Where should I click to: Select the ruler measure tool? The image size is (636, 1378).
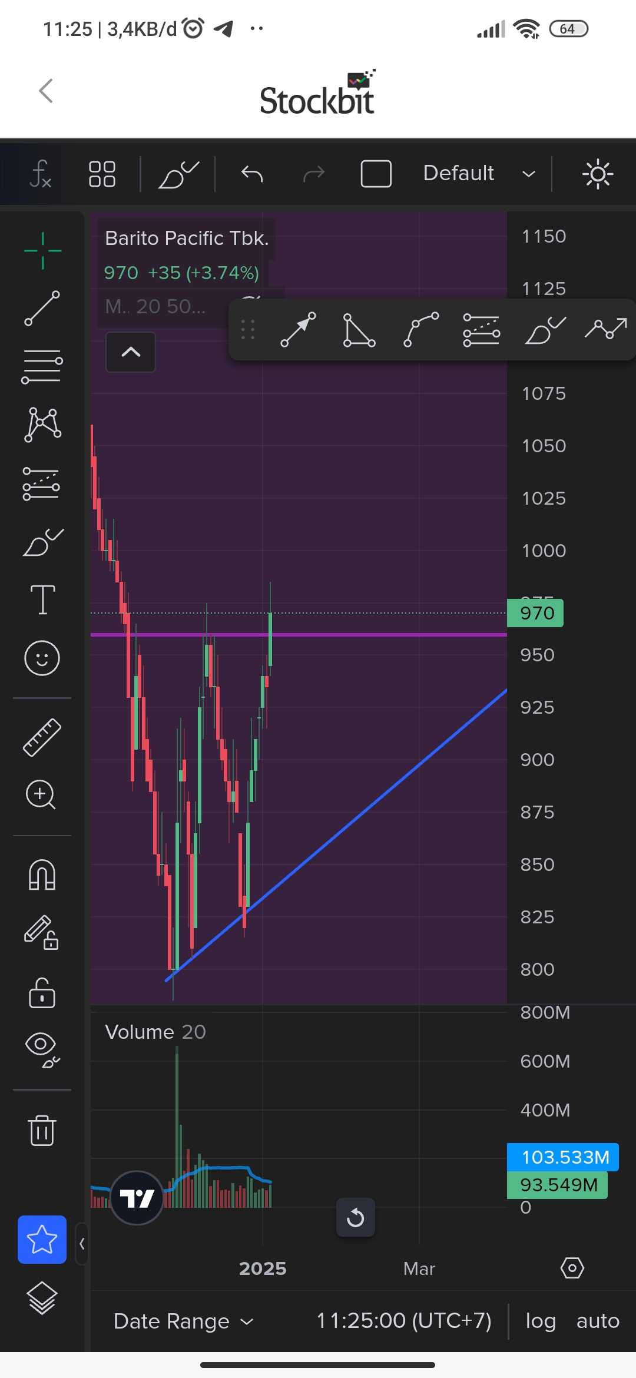coord(42,737)
